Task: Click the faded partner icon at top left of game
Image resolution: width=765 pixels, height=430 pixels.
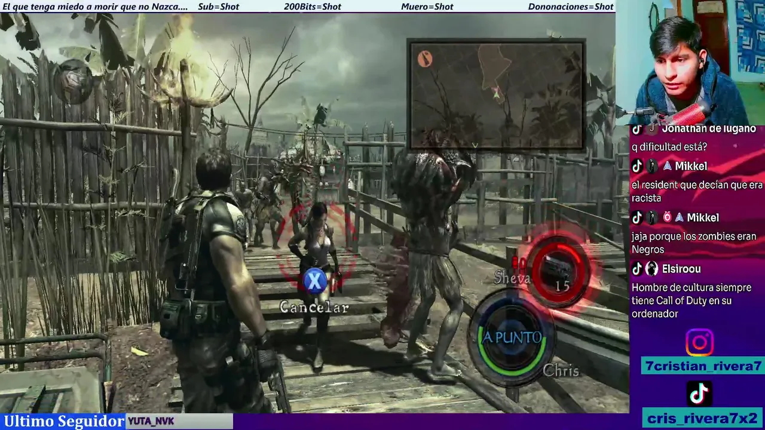Action: pos(73,81)
